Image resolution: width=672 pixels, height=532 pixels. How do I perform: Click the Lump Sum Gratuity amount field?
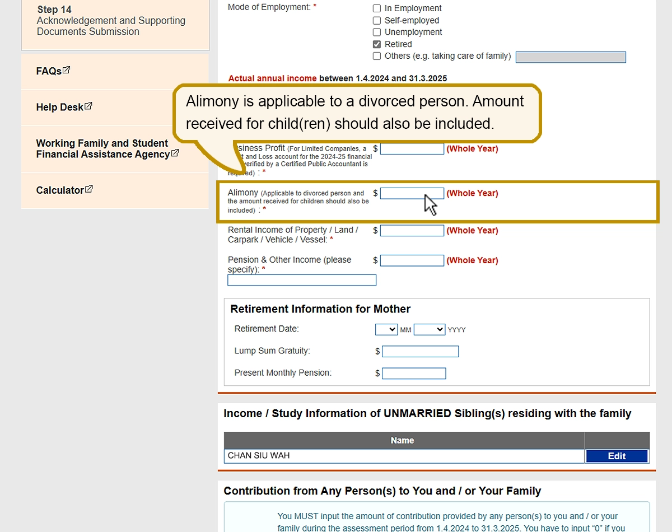coord(421,352)
